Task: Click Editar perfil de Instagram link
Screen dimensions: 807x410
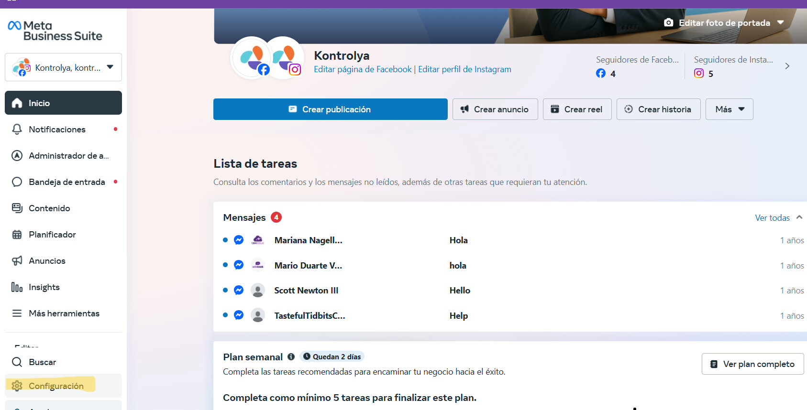Action: point(464,69)
